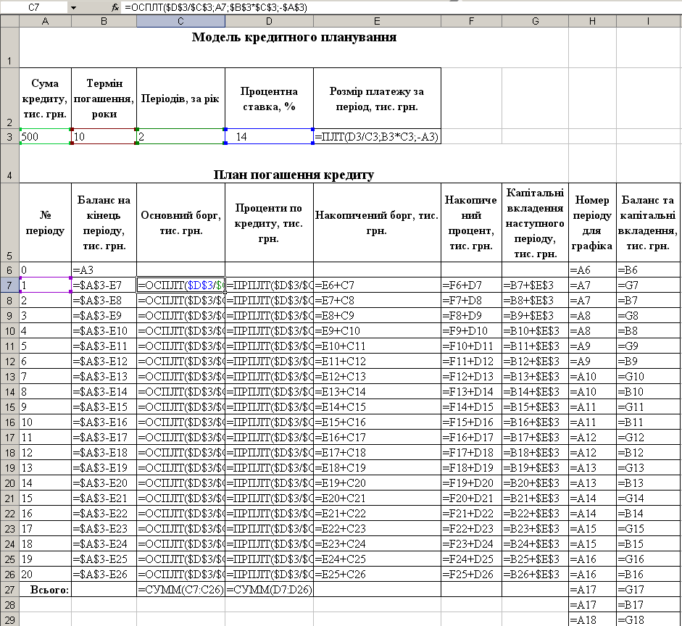Click the formula bar with ОСПЛТ formula
This screenshot has width=682, height=626.
400,7
